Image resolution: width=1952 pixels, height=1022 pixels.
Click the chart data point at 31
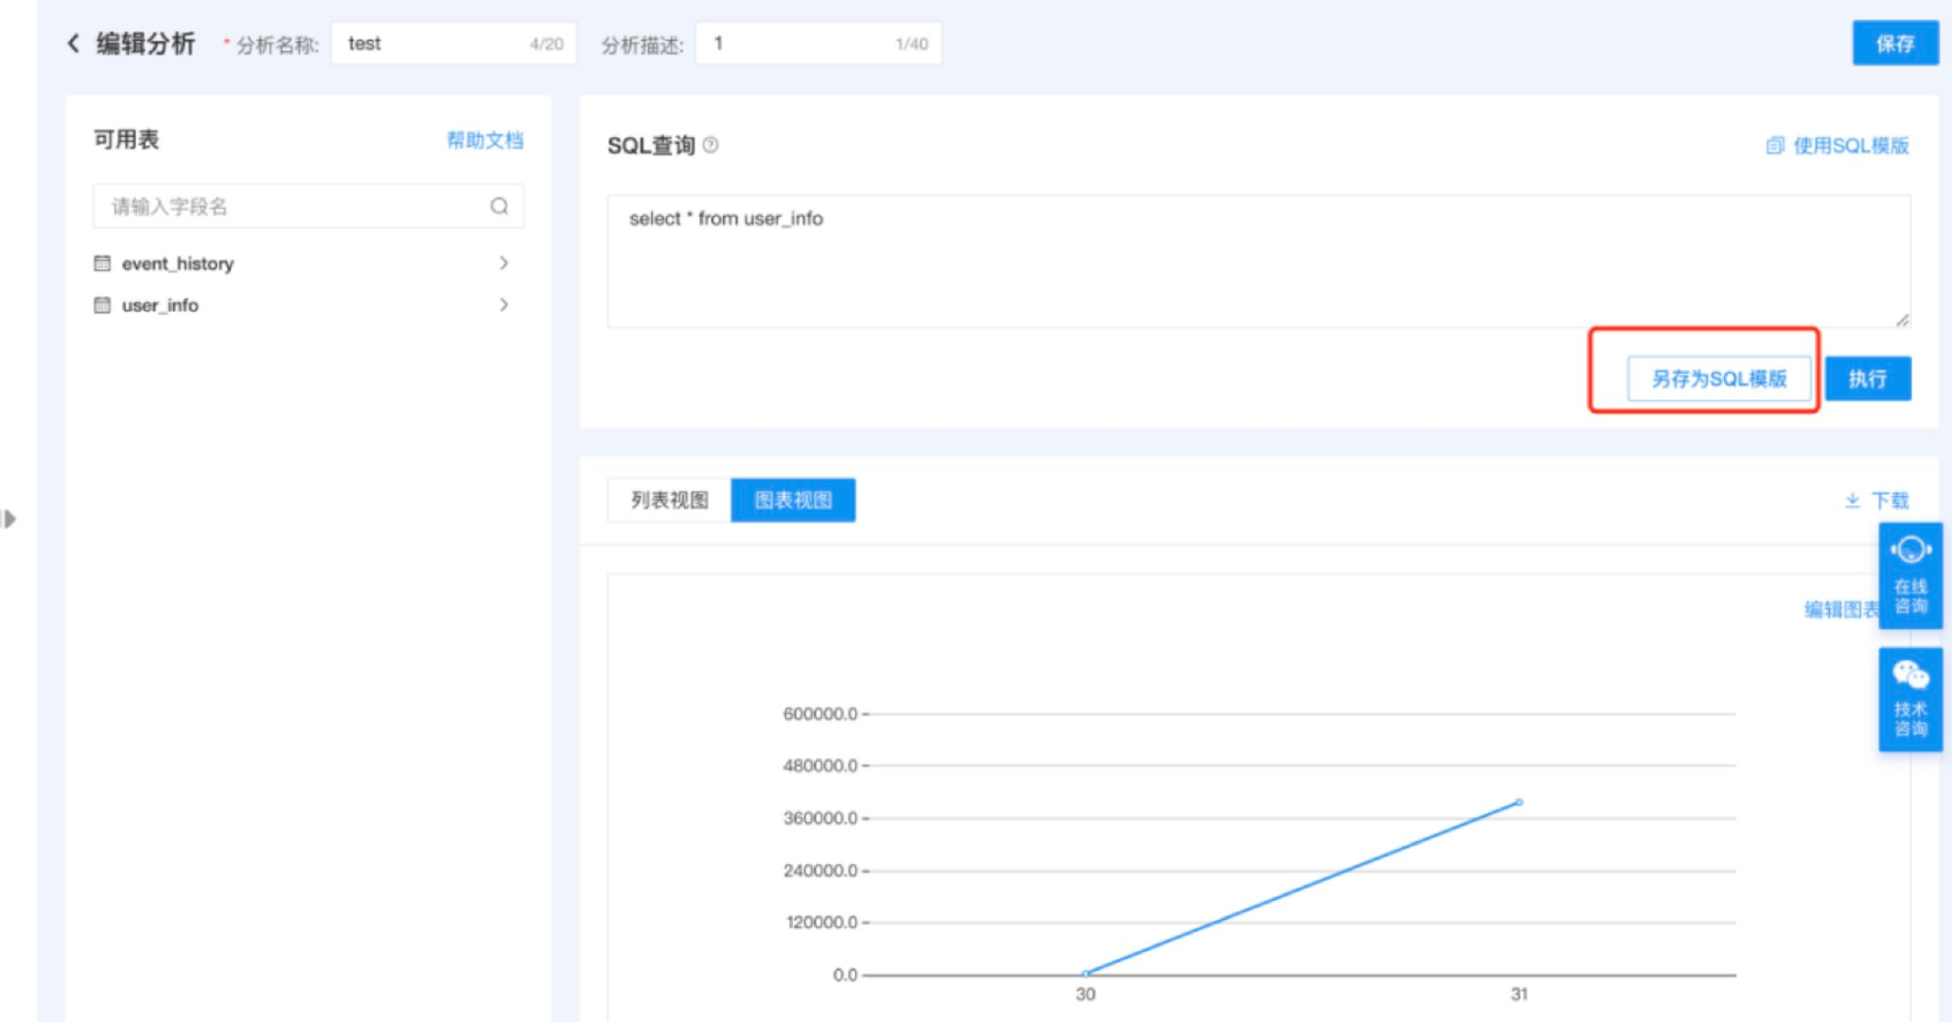coord(1519,802)
